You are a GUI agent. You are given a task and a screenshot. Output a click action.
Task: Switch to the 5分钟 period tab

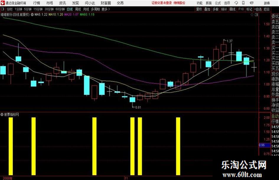pos(28,9)
